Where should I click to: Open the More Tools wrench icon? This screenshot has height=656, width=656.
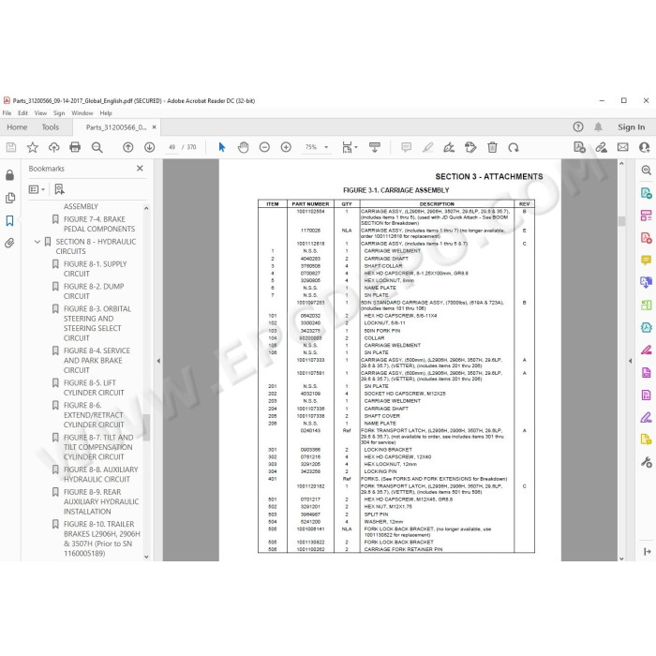[x=647, y=462]
